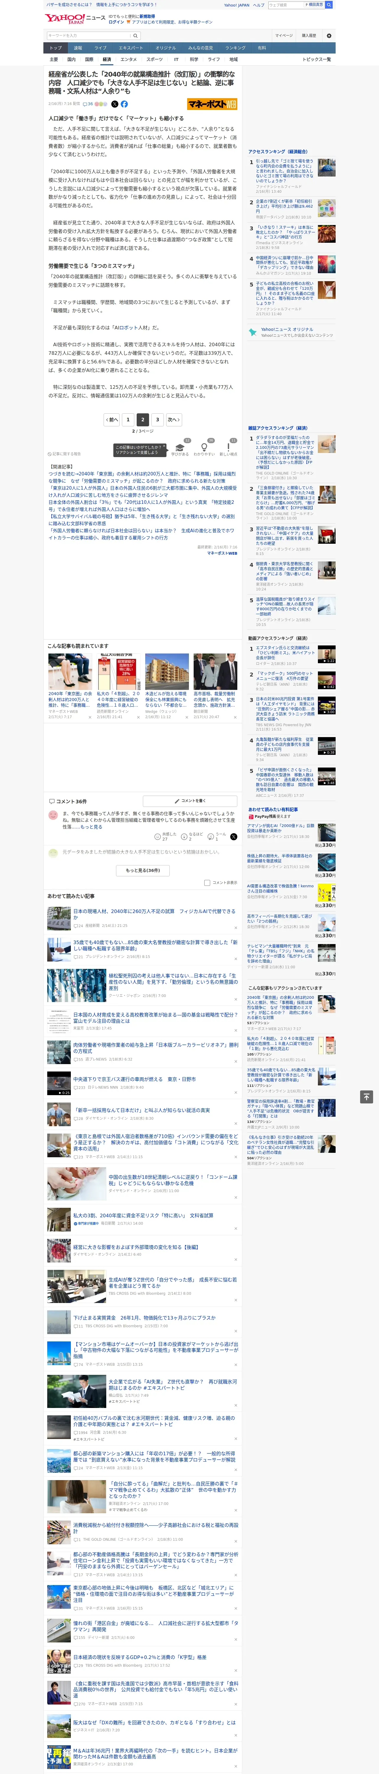Open article page 3
Viewport: 379px width, 1774px height.
158,419
